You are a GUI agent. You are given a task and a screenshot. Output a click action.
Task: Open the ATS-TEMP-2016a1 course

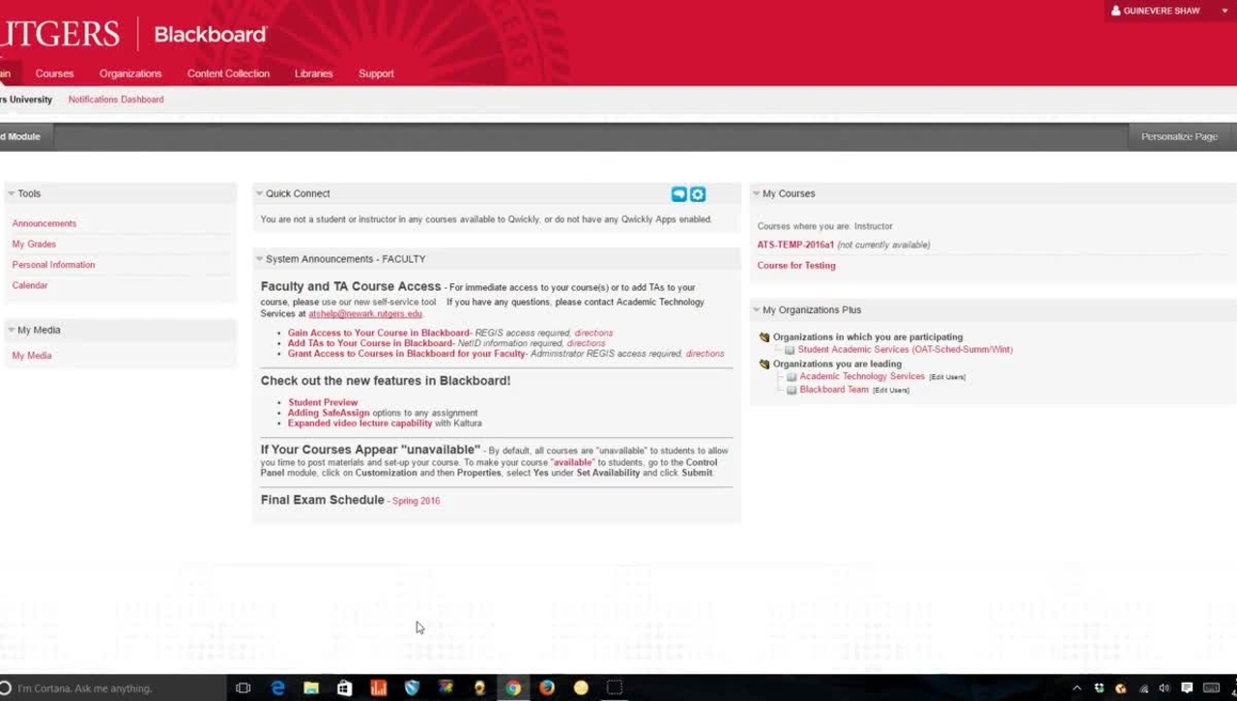point(795,245)
